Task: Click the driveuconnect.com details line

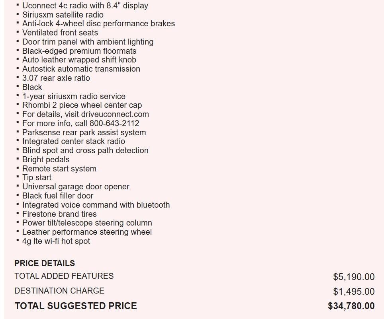Action: [x=85, y=114]
